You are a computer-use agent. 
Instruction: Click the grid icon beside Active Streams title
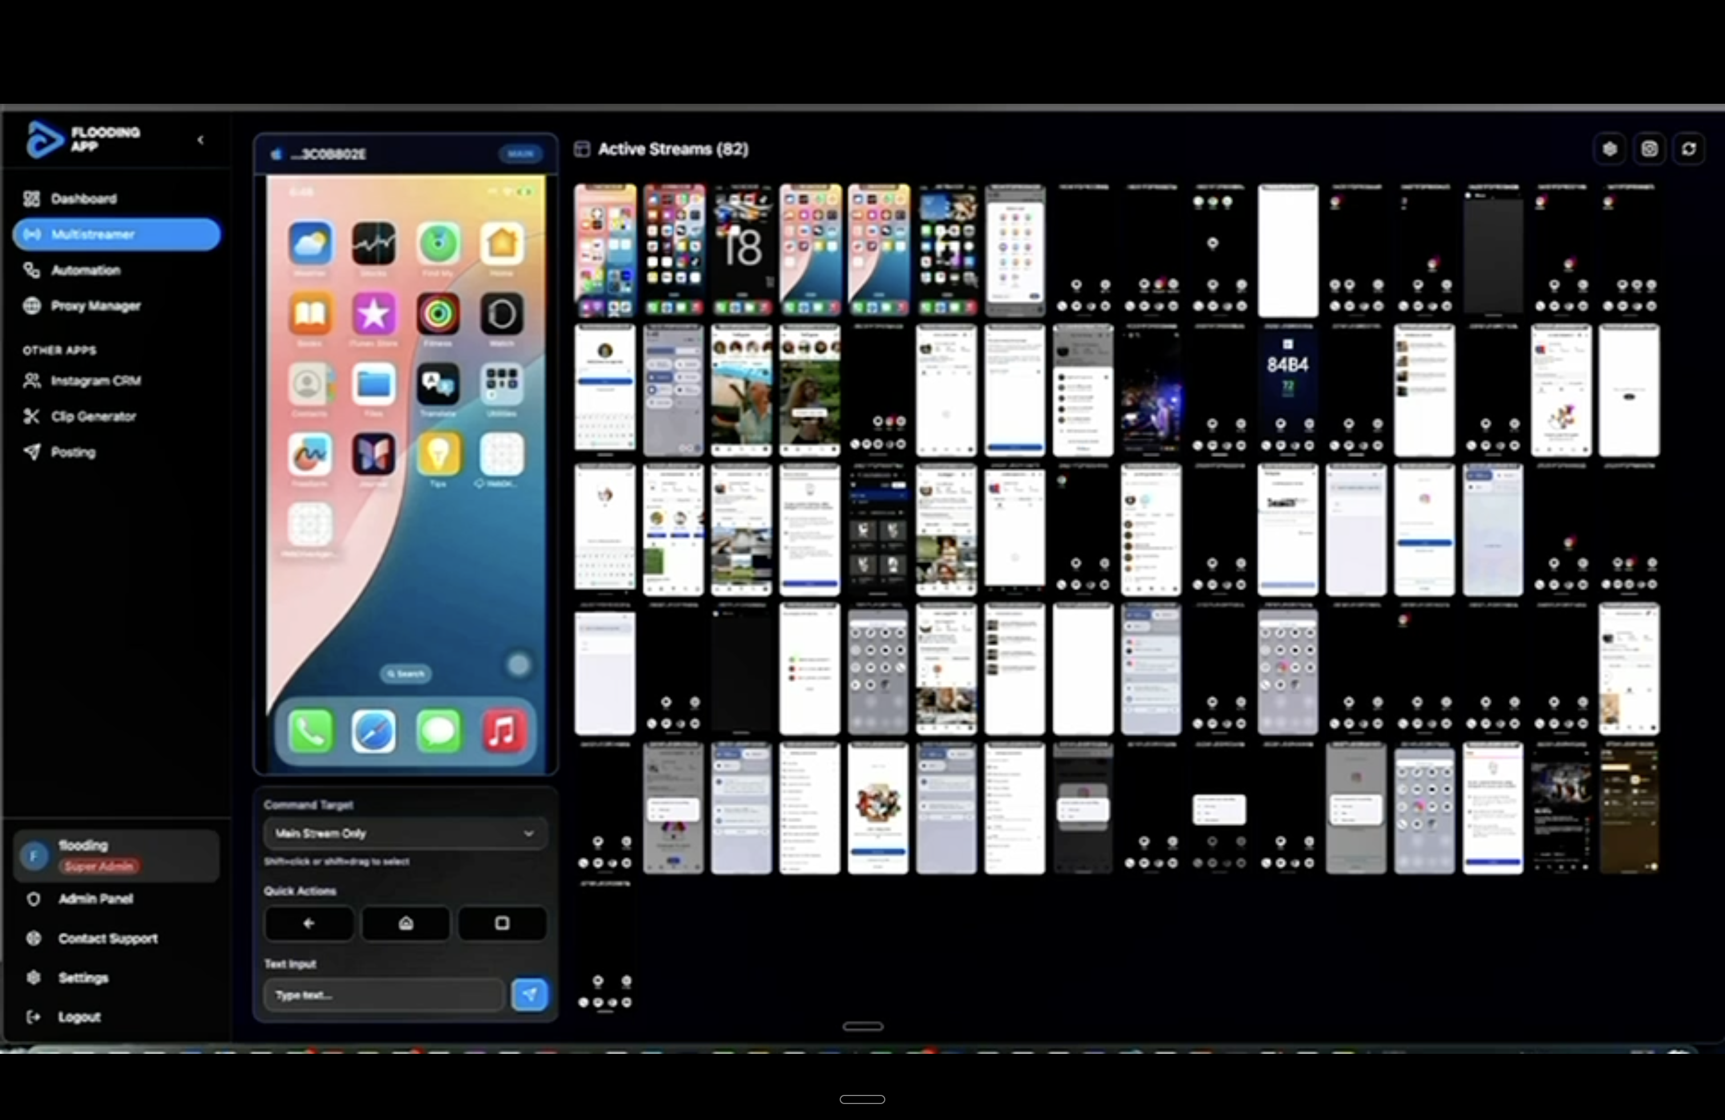[x=581, y=149]
